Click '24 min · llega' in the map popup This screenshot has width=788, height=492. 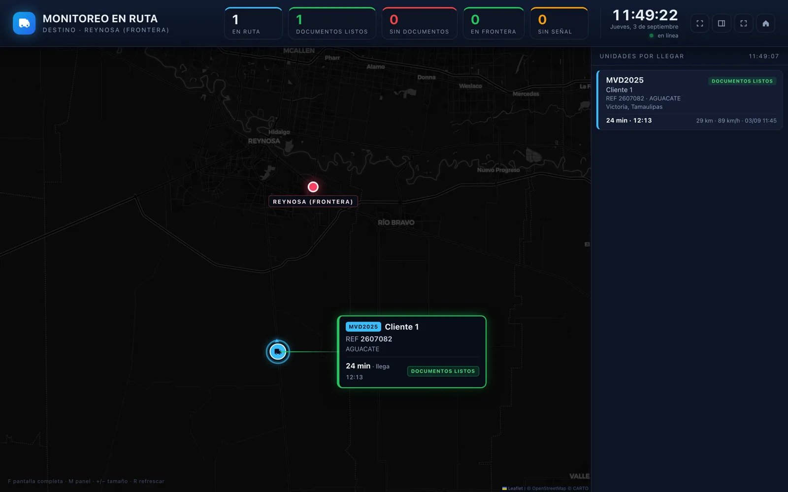click(x=367, y=366)
